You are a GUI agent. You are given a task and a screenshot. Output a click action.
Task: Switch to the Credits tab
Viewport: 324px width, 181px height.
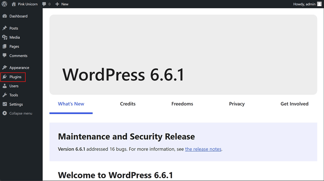tap(128, 104)
